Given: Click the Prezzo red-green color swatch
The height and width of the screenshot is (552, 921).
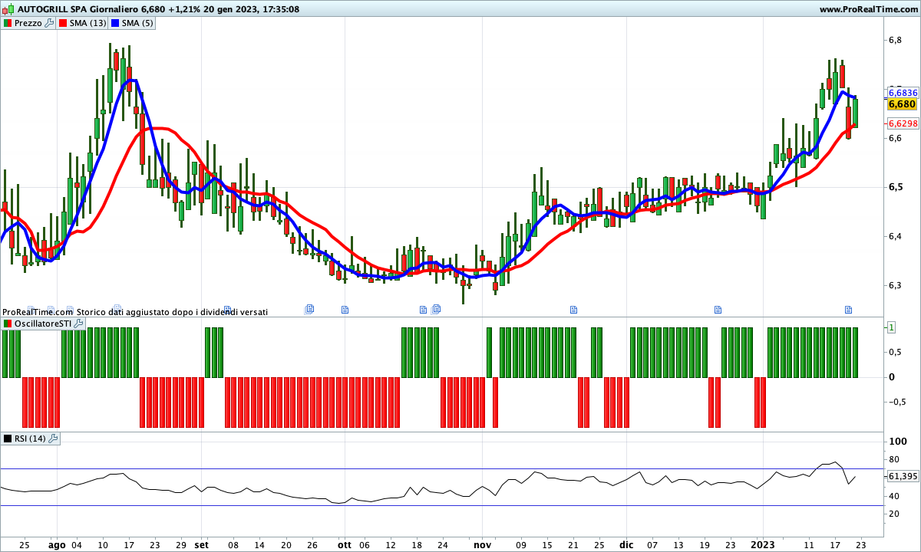Looking at the screenshot, I should [x=7, y=23].
